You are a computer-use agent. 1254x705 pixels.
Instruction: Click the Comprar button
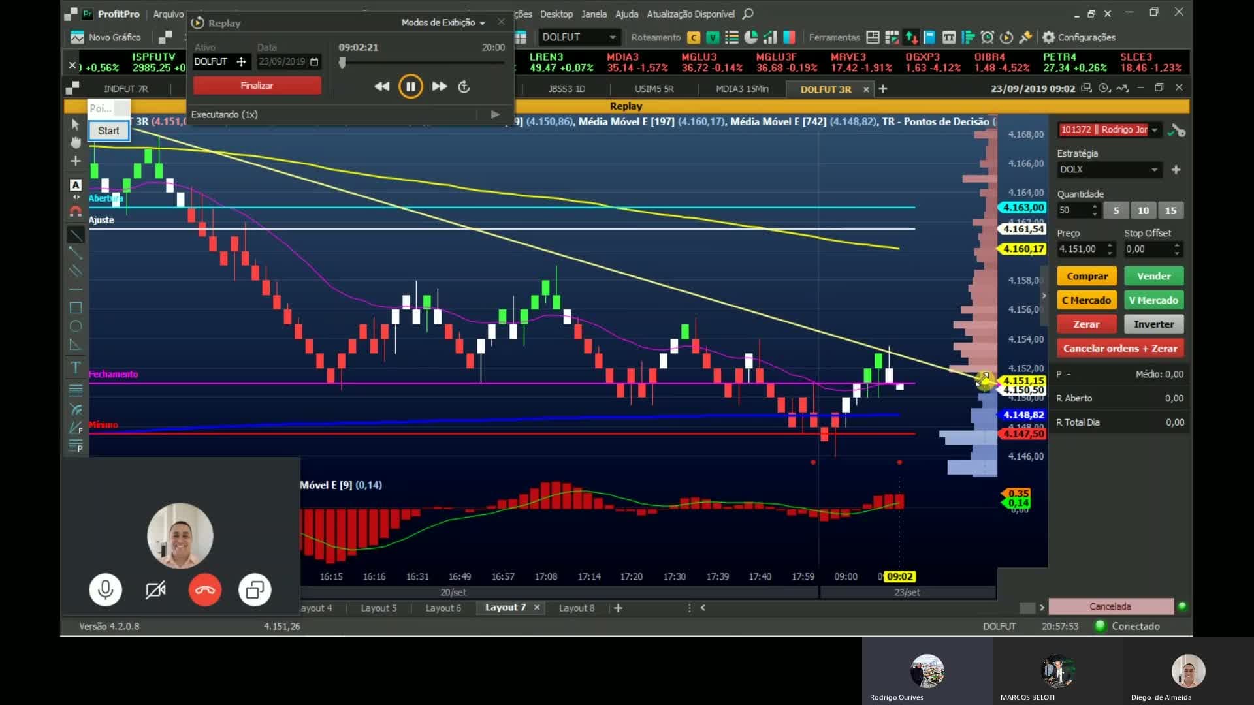tap(1087, 276)
